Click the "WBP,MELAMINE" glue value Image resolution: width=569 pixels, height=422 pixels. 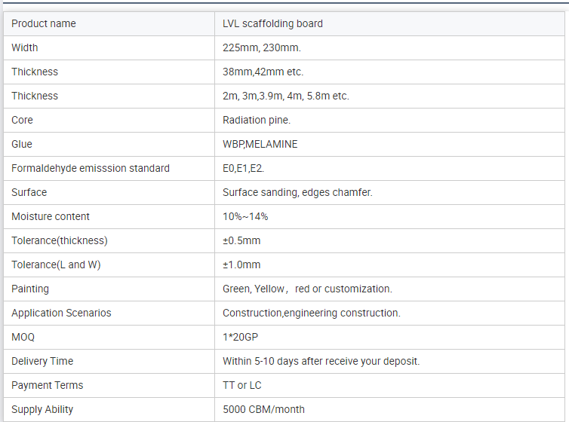coord(260,144)
